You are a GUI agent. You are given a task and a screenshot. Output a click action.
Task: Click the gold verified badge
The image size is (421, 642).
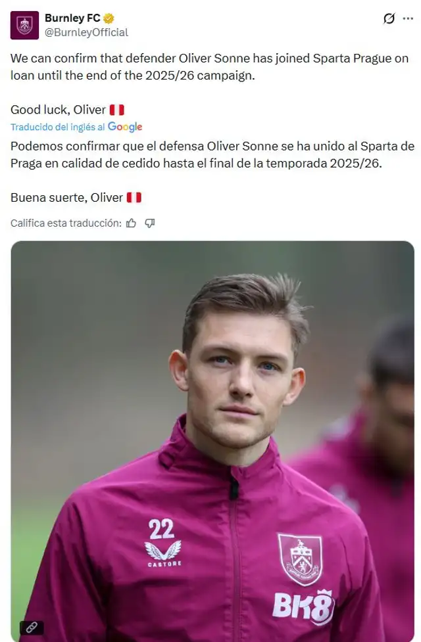tap(109, 18)
